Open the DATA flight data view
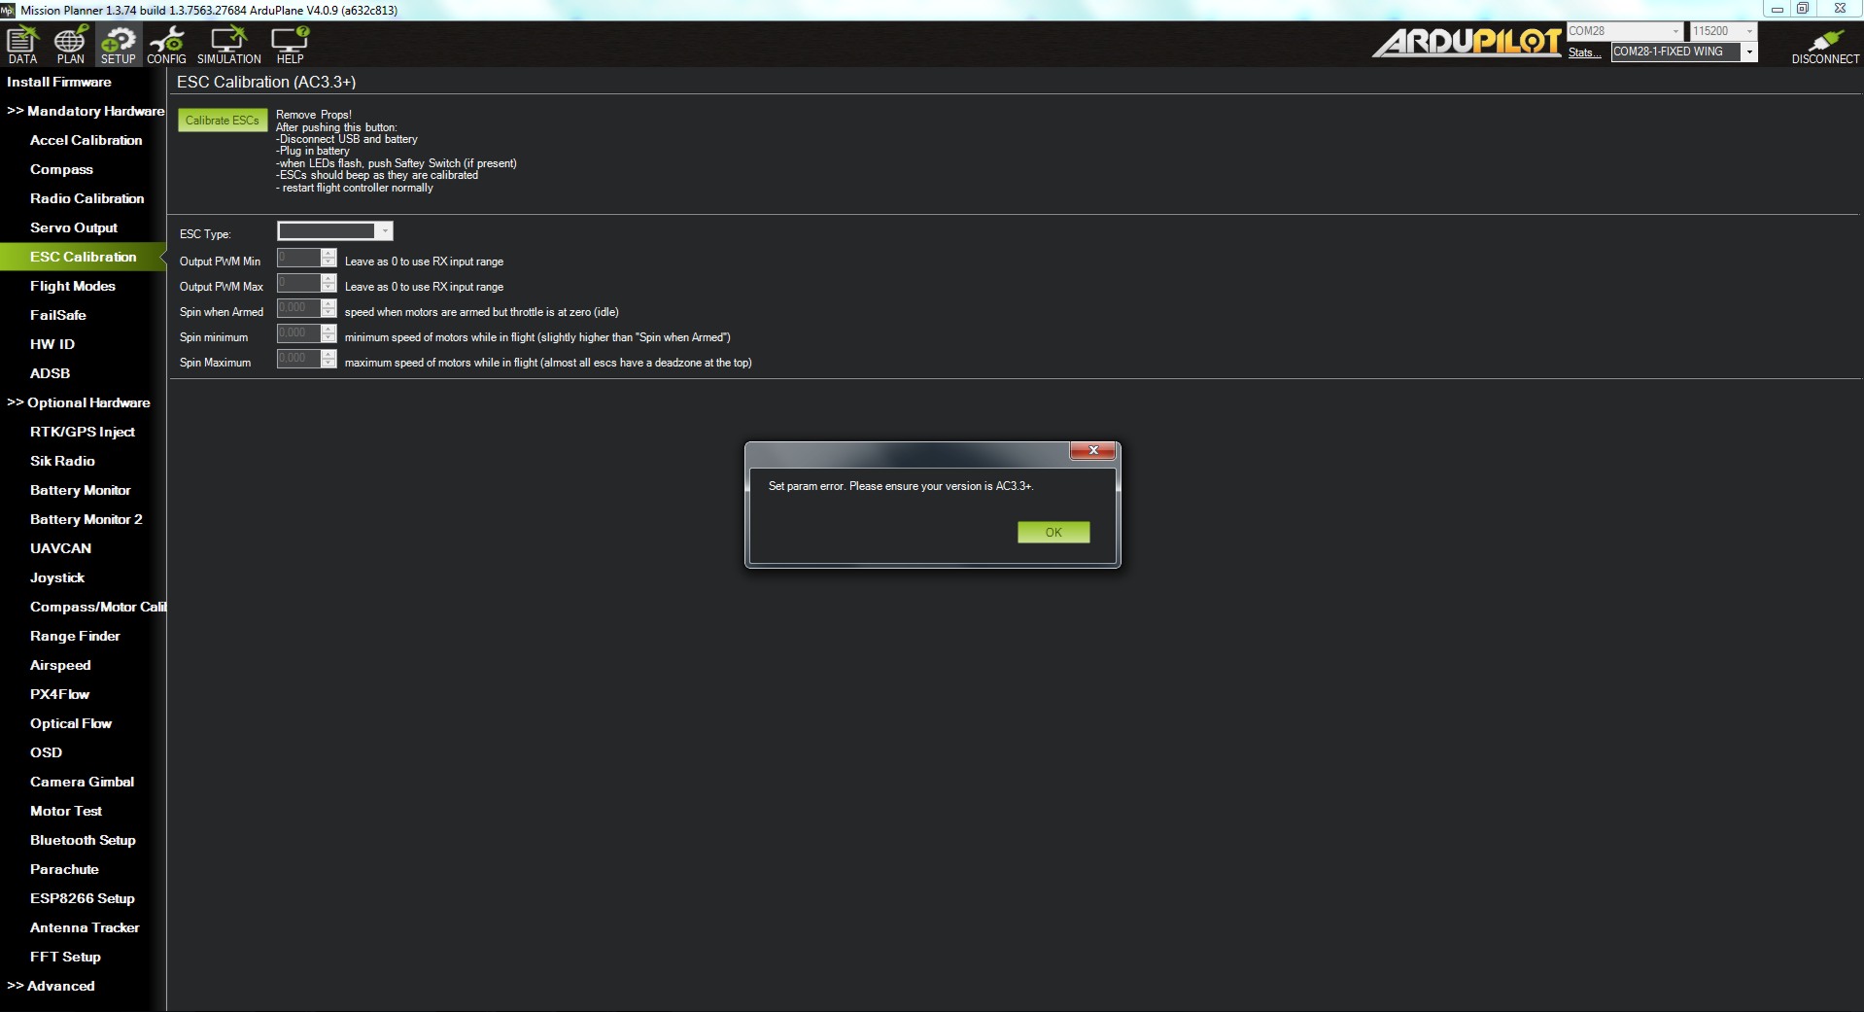This screenshot has width=1864, height=1012. tap(22, 45)
